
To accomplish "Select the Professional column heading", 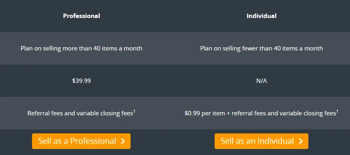I will tap(81, 16).
